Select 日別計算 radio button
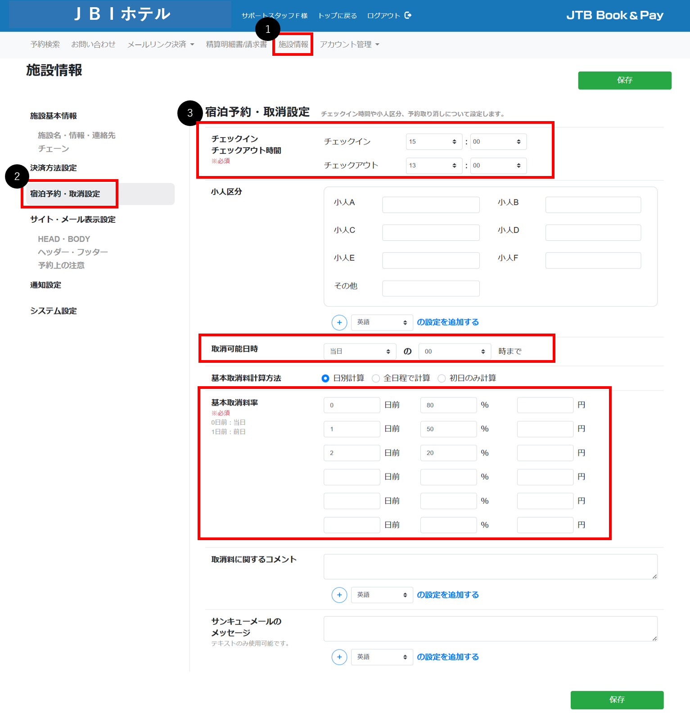690x722 pixels. [x=325, y=379]
